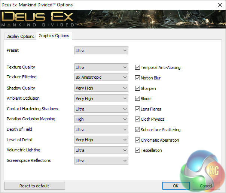Click the Ambient Occlusion label
This screenshot has height=193, width=226.
click(x=23, y=98)
